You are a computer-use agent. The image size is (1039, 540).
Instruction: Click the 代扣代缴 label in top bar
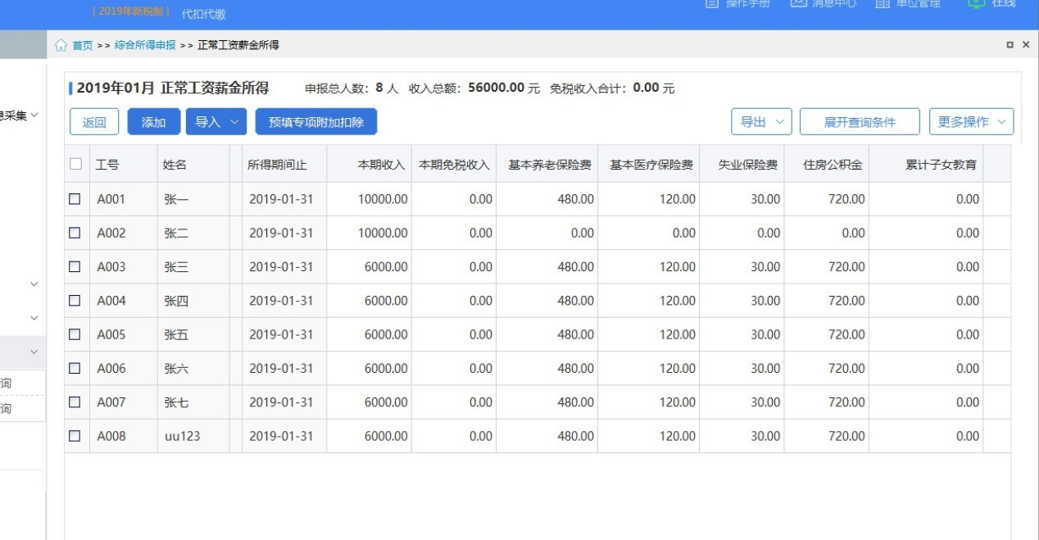click(x=203, y=14)
